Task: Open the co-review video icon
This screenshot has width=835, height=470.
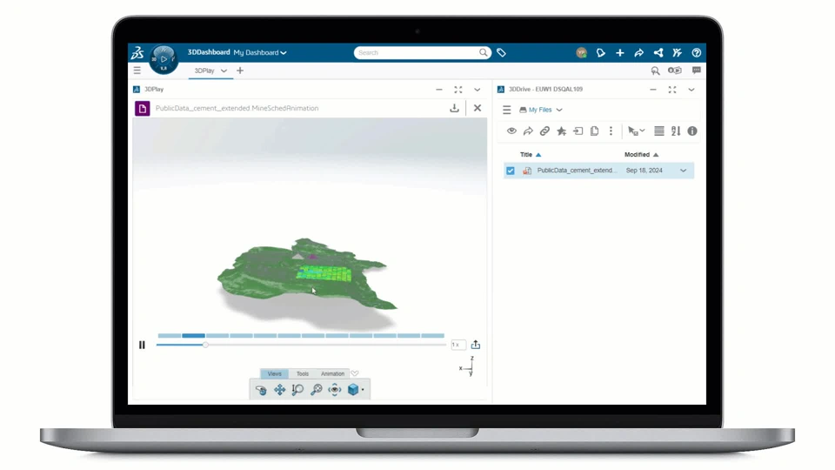Action: (x=675, y=70)
